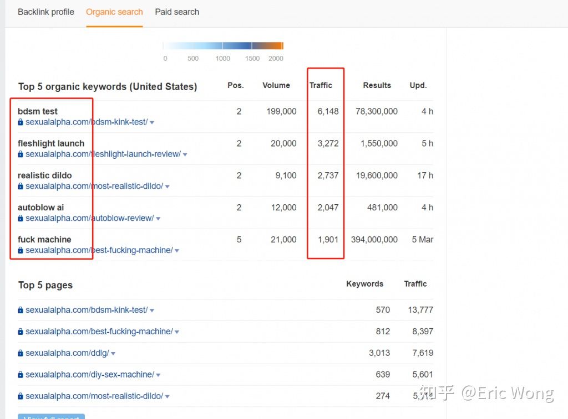
Task: Expand dropdown arrow beside diy-sex-machine page
Action: 158,375
